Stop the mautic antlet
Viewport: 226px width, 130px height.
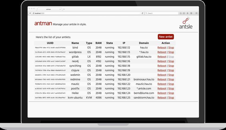pos(171,84)
